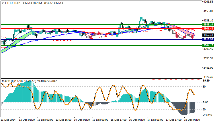Click the 14 Dec 08:00 time label
This screenshot has height=123, width=215.
point(82,120)
